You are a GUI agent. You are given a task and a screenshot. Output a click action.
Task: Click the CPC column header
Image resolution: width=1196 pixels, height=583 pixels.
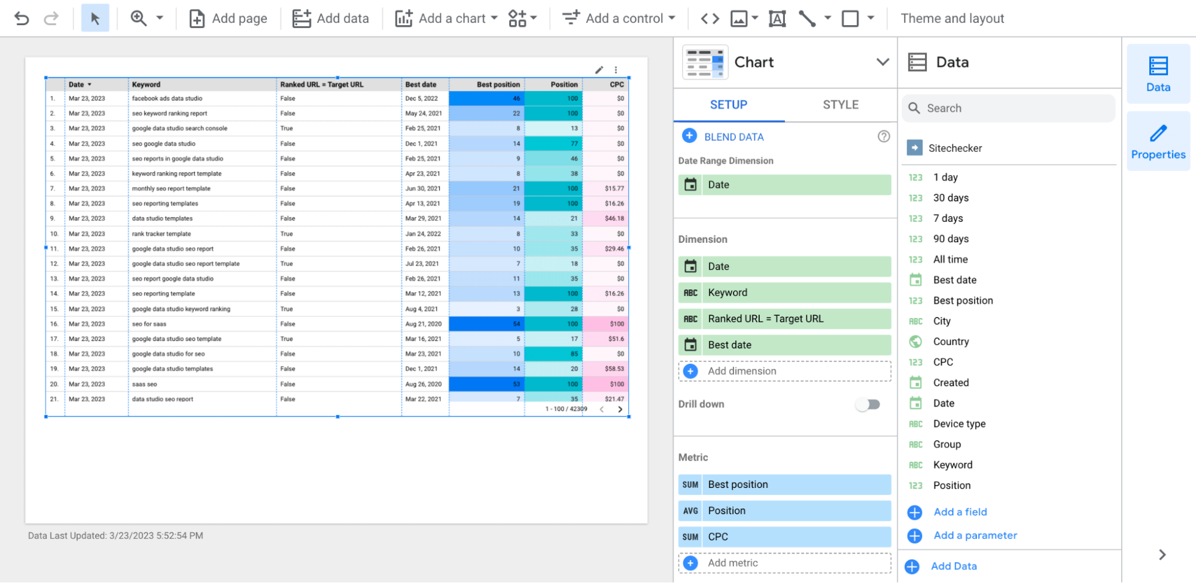(x=617, y=84)
